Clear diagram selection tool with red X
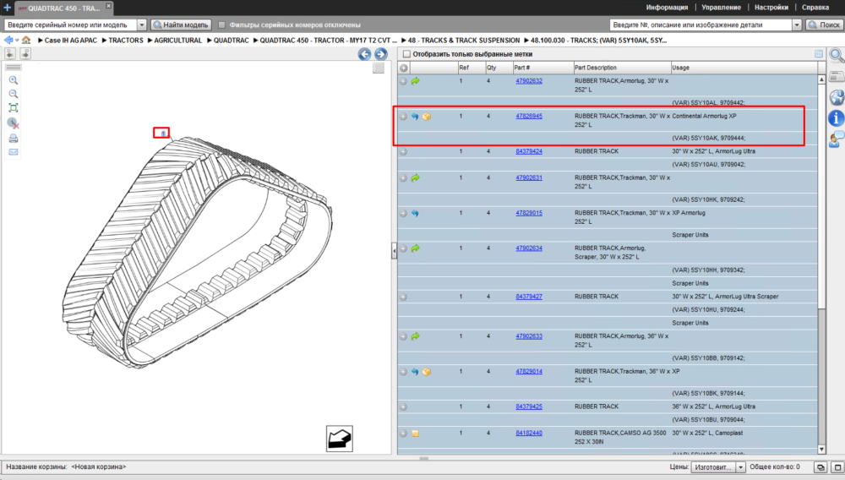The width and height of the screenshot is (845, 480). (x=14, y=123)
